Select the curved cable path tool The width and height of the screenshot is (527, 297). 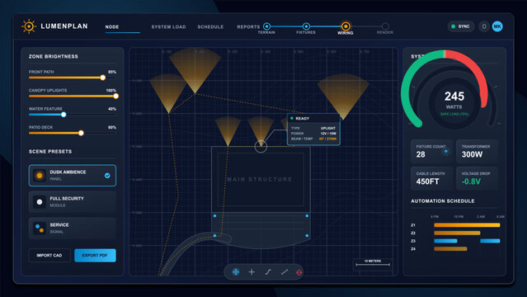[x=268, y=272]
